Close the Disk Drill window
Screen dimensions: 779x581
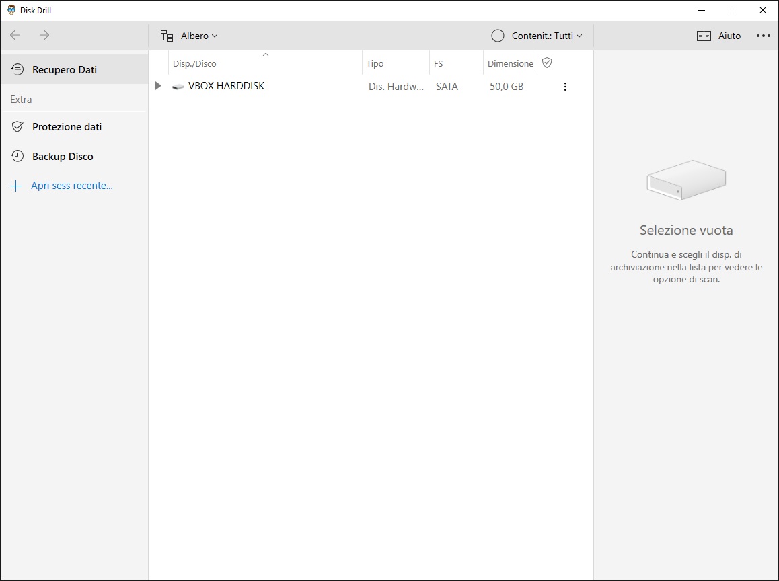click(763, 10)
